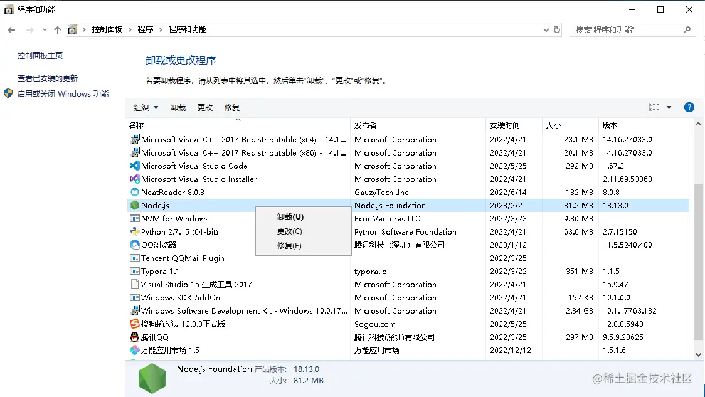Sort by 发布者 column header
Image resolution: width=705 pixels, height=397 pixels.
pos(418,125)
